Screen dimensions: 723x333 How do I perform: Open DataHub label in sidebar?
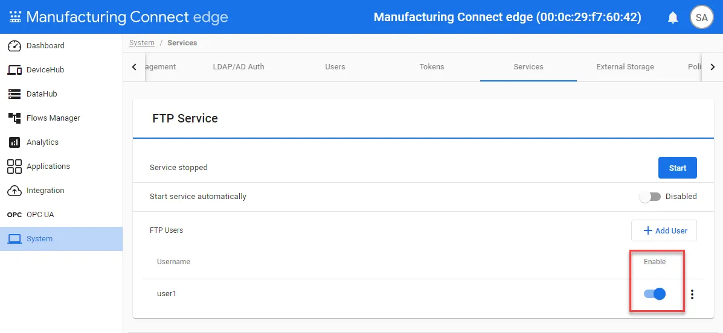coord(42,94)
